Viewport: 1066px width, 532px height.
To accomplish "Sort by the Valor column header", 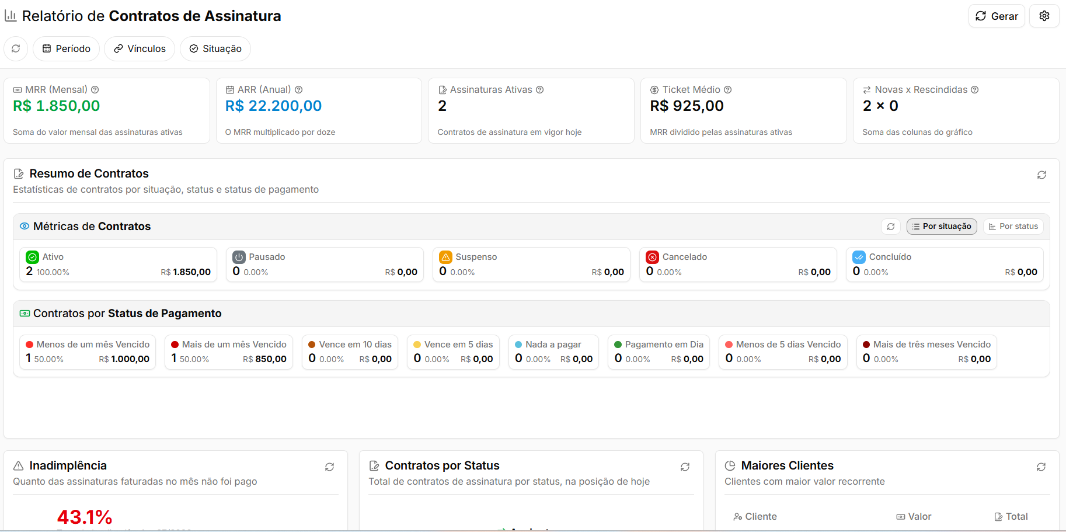I will (x=914, y=516).
